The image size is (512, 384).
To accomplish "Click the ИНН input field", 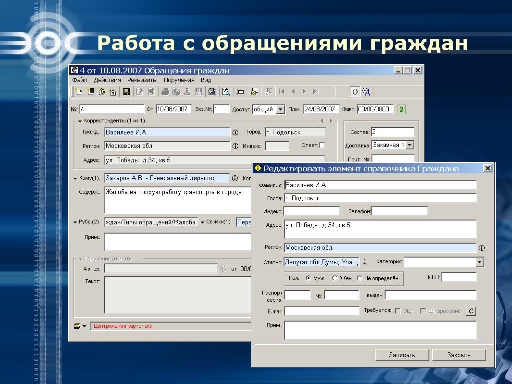I will 459,277.
